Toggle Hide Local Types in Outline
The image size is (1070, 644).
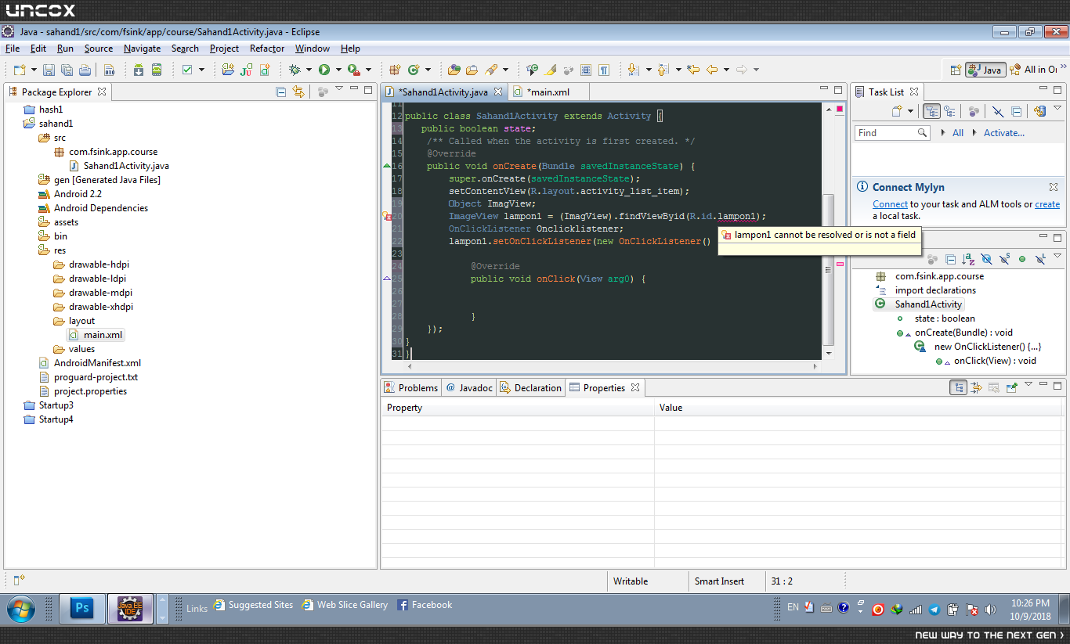point(1040,257)
